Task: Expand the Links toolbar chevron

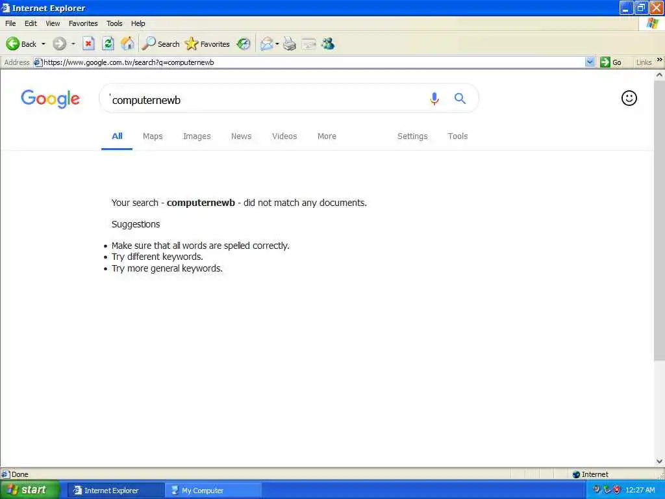Action: [x=660, y=60]
